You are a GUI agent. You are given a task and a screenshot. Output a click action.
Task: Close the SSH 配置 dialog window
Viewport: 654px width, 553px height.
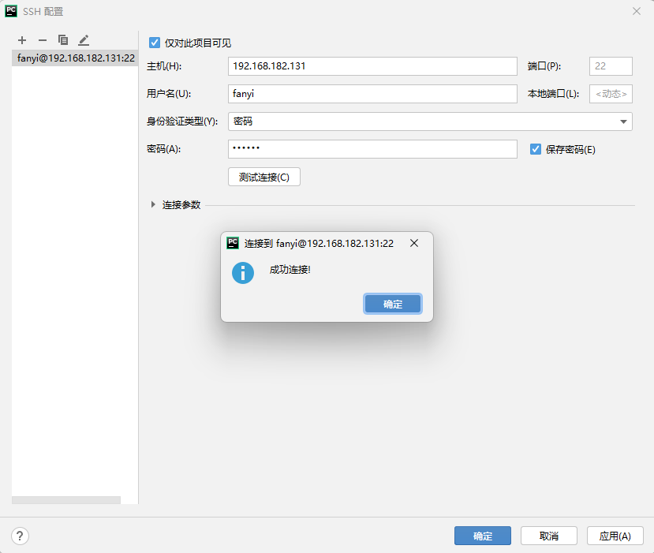coord(637,11)
